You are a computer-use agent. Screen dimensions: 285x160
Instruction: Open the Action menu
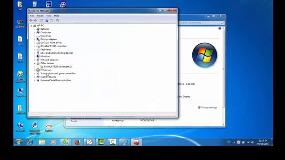(x=40, y=16)
